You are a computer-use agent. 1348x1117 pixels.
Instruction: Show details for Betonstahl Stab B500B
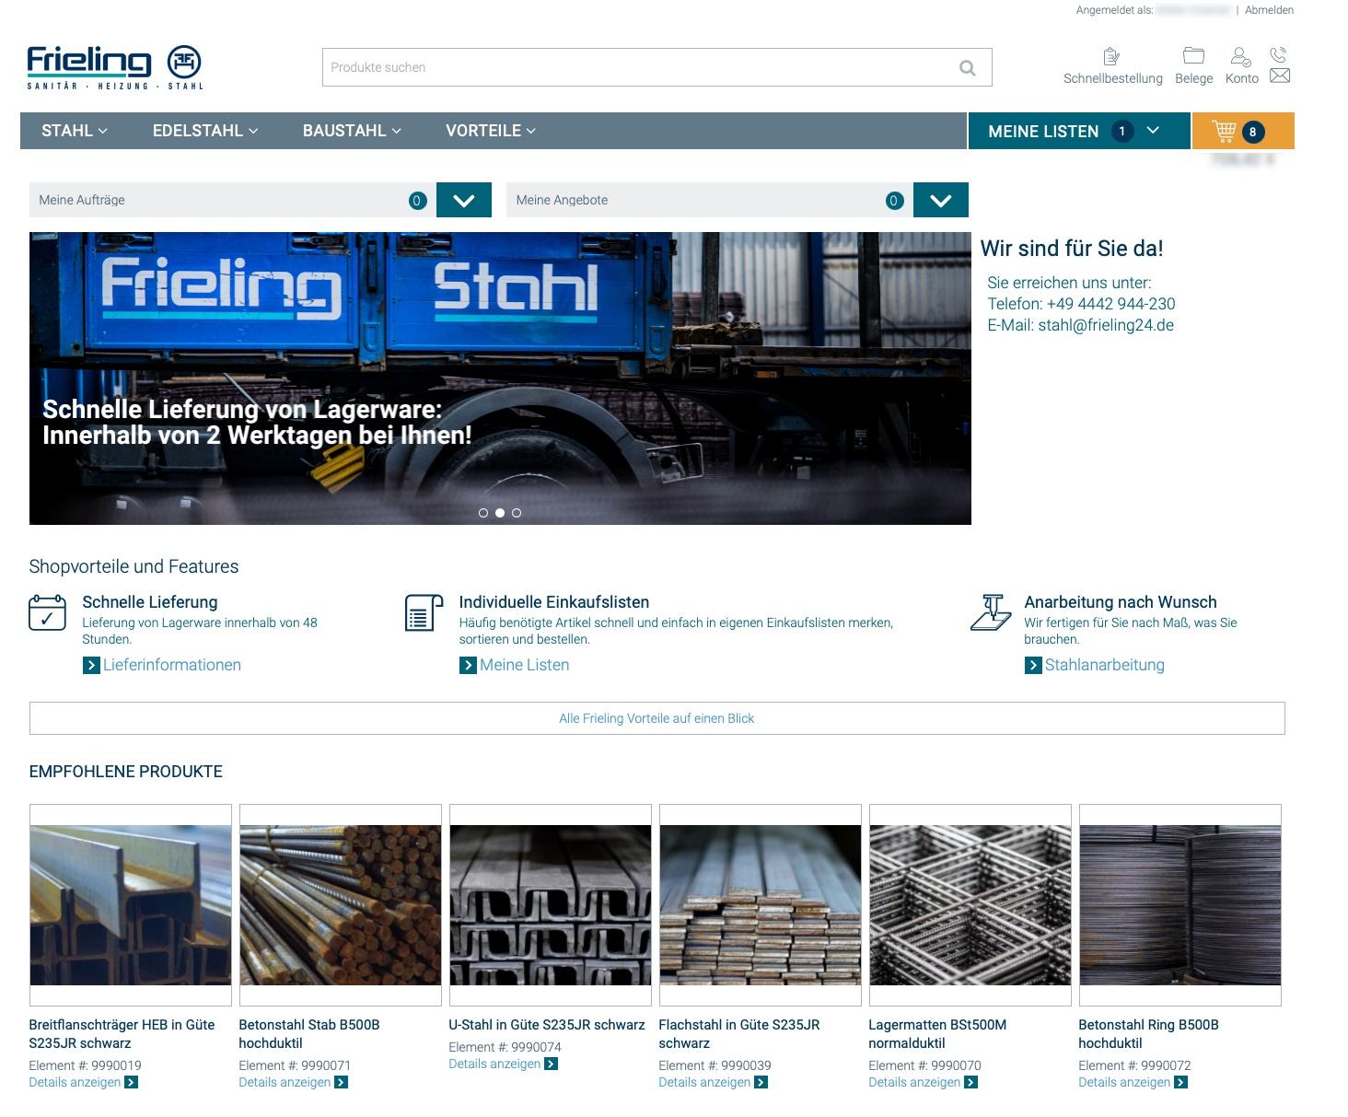[285, 1082]
